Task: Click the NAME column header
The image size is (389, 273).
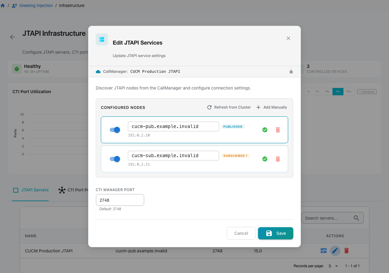Action: pos(31,236)
